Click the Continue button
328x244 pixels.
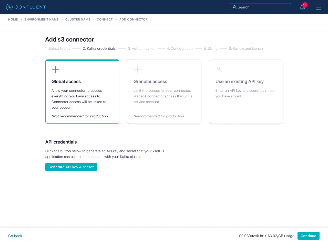click(x=309, y=236)
